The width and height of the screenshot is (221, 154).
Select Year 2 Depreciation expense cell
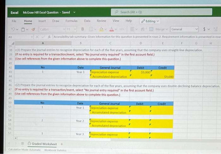tap(109, 121)
